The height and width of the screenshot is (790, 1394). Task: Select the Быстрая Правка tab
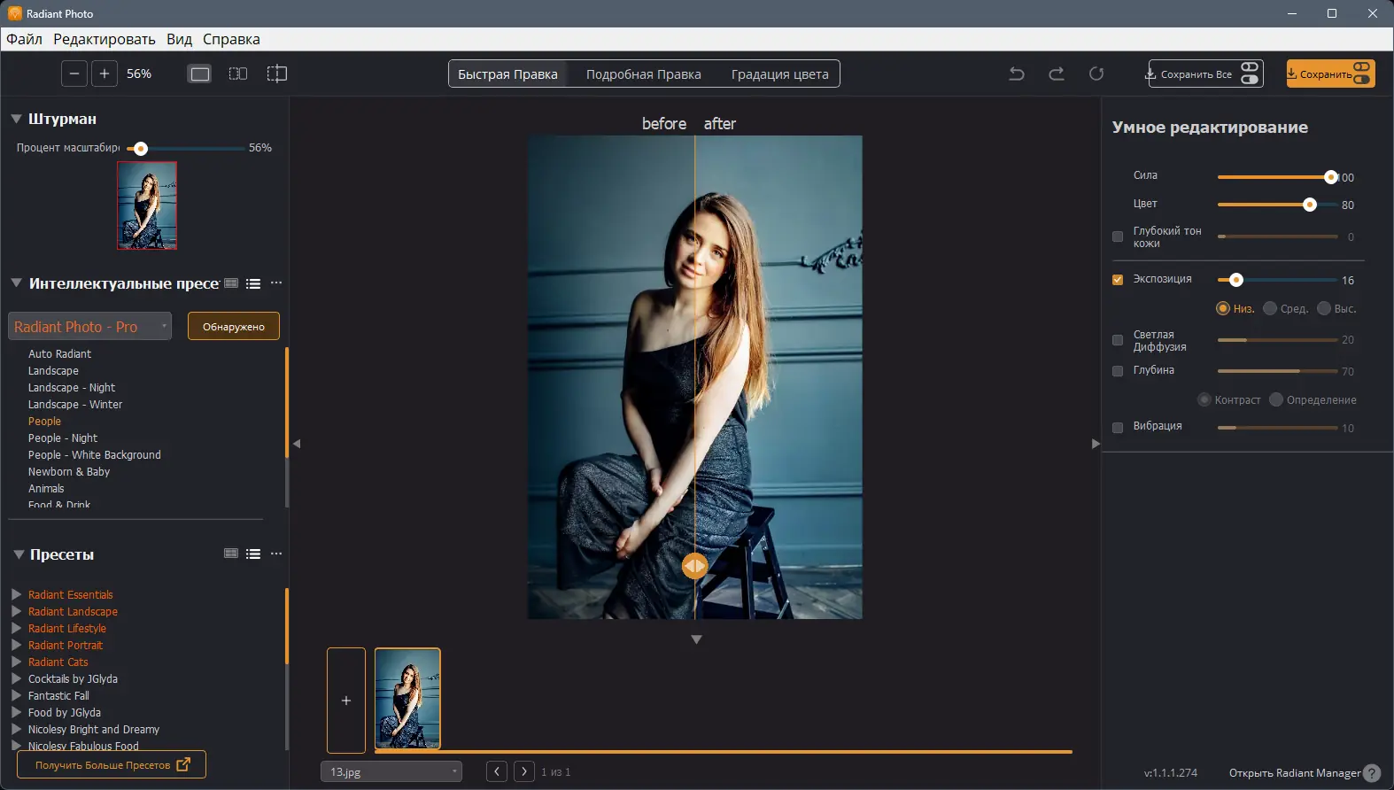pos(507,74)
